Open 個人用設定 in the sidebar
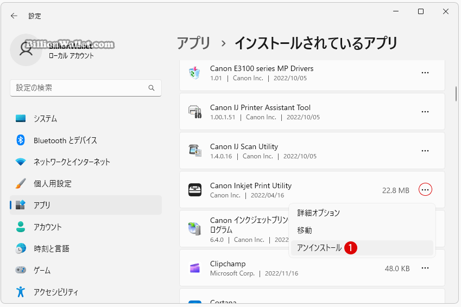This screenshot has width=461, height=307. [x=86, y=184]
